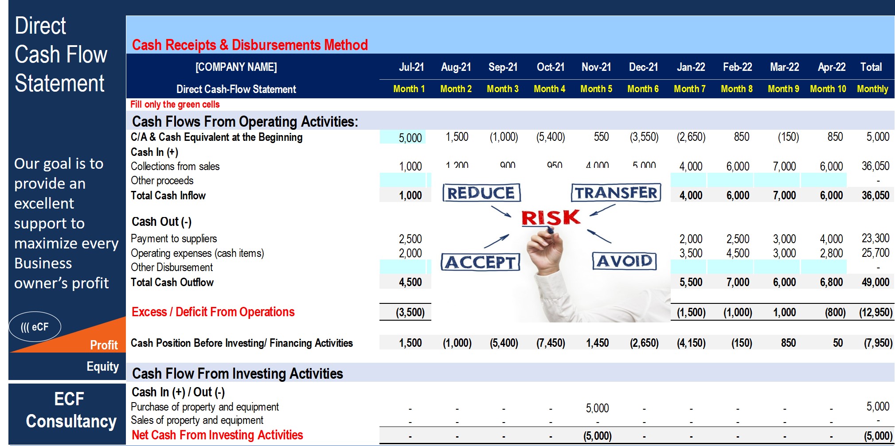Select the Net Cash From Investing Activities label
Viewport: 895px width, 446px height.
[217, 435]
